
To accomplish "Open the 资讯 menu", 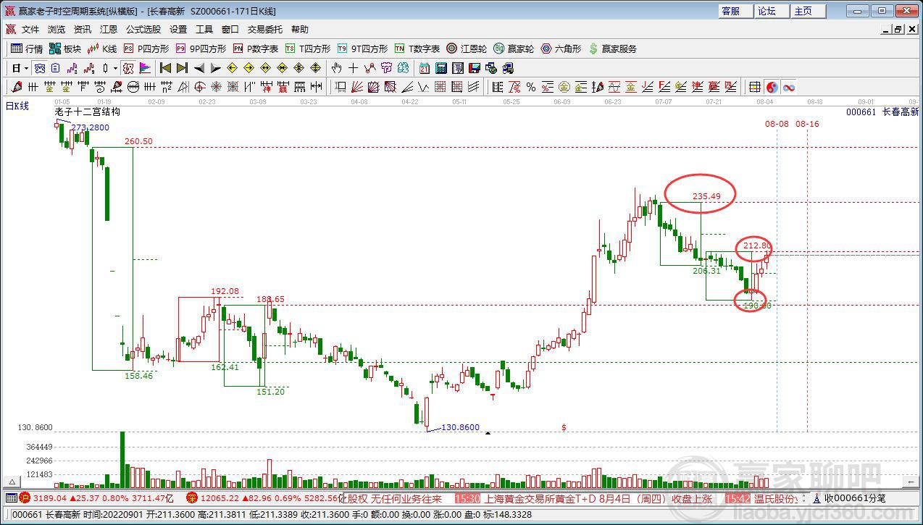I will pyautogui.click(x=83, y=30).
